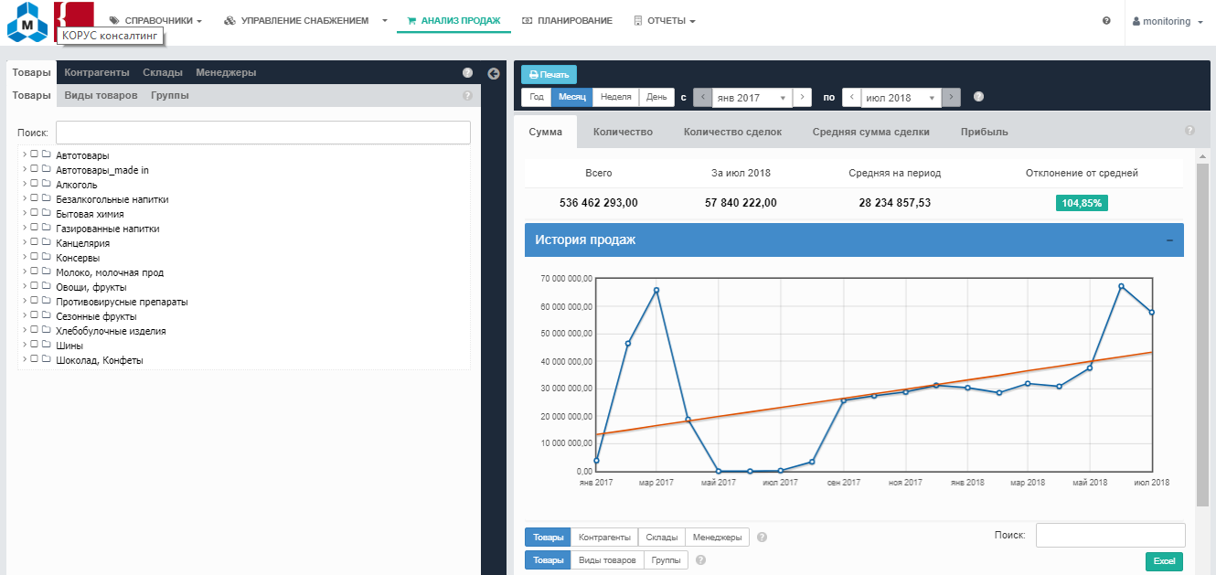Collapse left panel with the arrow icon
The height and width of the screenshot is (575, 1216).
click(x=494, y=73)
